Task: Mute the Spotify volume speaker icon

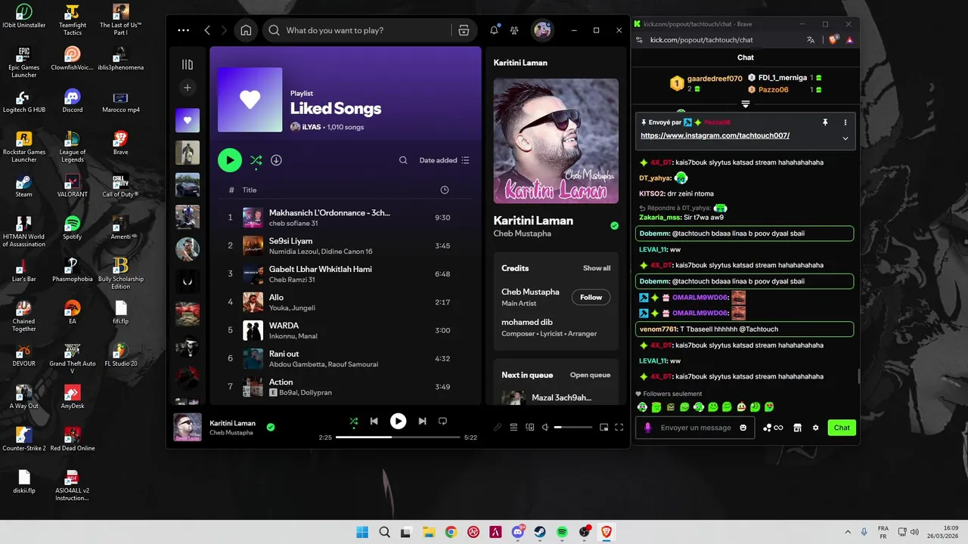Action: click(x=544, y=427)
